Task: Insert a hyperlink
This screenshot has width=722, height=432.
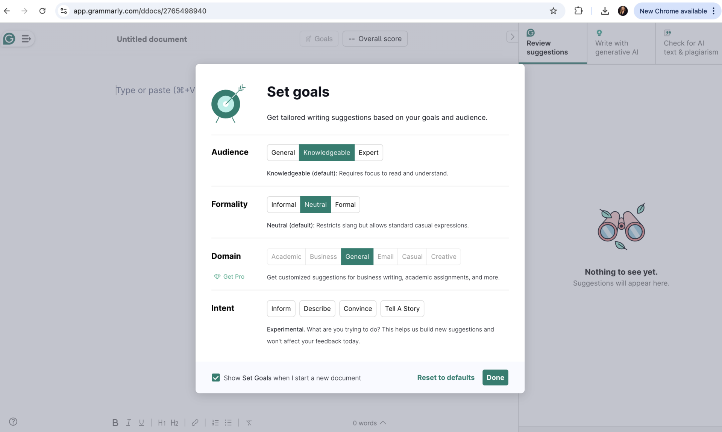Action: pyautogui.click(x=195, y=423)
